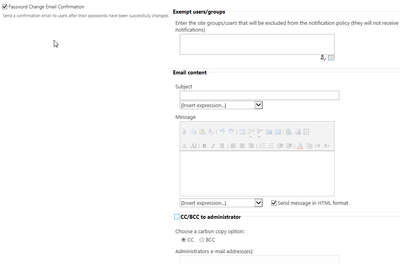Click the Cut scissors icon
This screenshot has width=400, height=264.
tap(184, 132)
